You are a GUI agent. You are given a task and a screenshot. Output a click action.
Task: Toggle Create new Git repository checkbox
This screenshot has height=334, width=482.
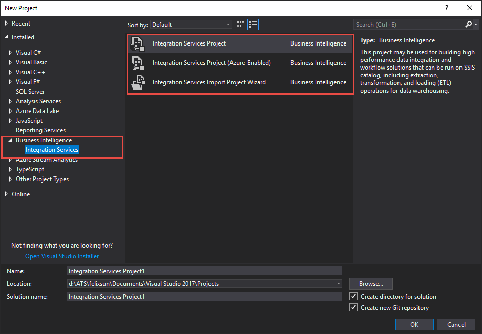point(353,307)
